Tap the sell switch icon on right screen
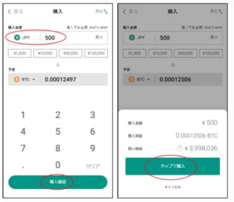234x202 pixels. point(221,12)
